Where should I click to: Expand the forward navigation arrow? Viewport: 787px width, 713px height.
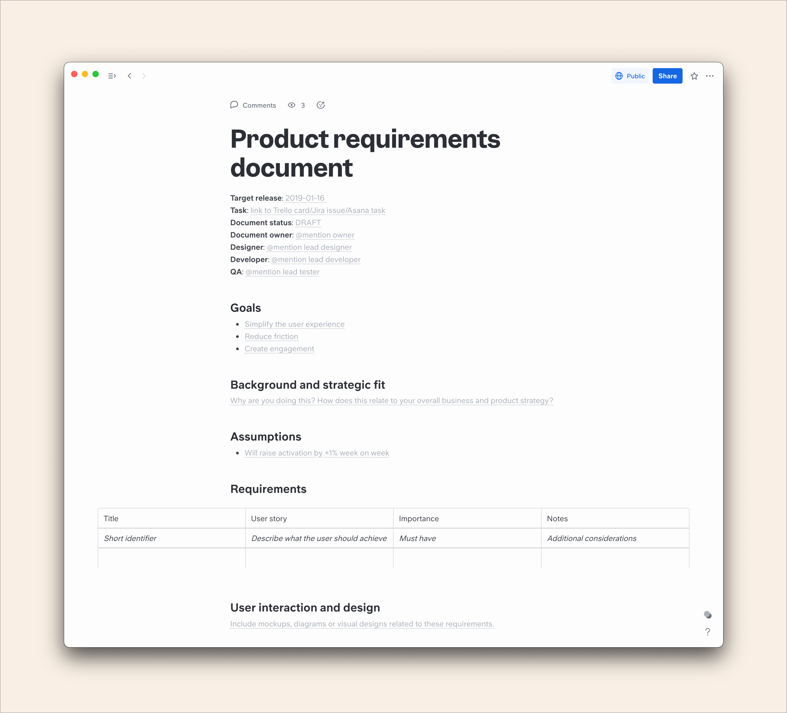pyautogui.click(x=144, y=75)
